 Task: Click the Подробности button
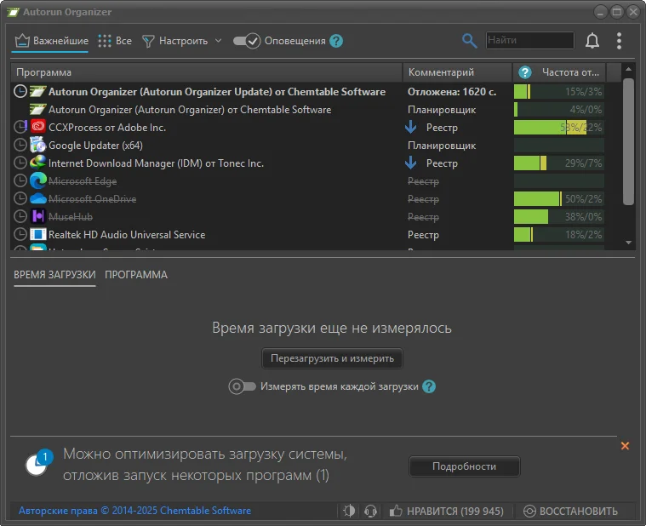(x=464, y=466)
